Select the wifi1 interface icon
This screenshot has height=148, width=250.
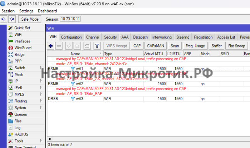pos(73,69)
